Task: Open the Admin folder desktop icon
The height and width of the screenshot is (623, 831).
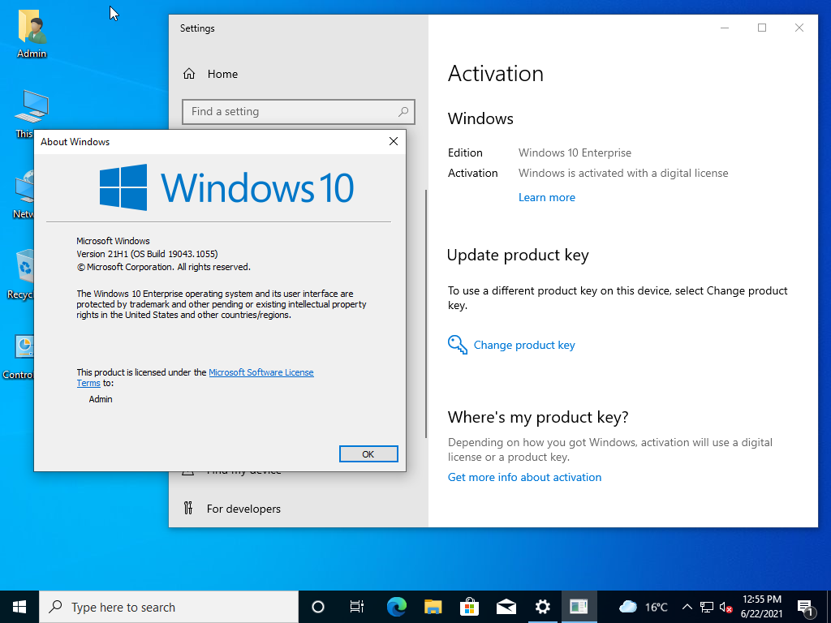Action: [32, 34]
